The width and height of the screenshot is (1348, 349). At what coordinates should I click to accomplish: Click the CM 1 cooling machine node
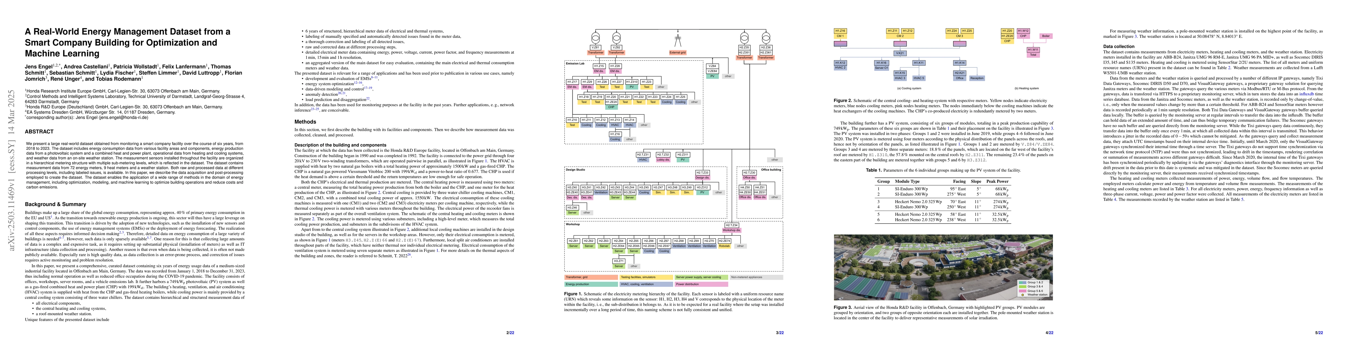(841, 36)
